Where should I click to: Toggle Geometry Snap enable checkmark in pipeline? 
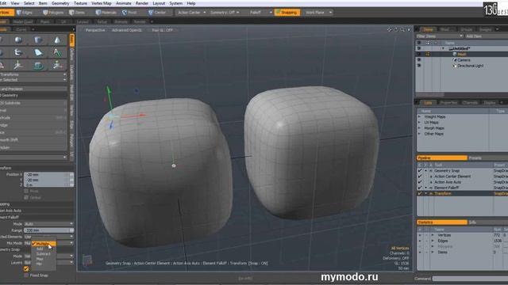[x=420, y=171]
